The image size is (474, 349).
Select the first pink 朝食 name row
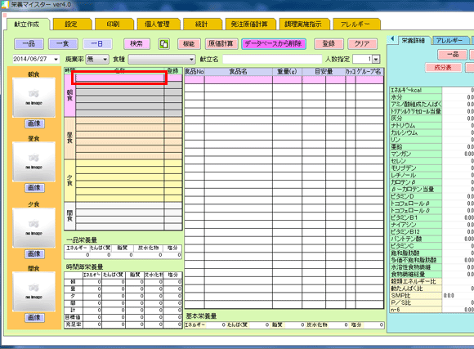(120, 78)
